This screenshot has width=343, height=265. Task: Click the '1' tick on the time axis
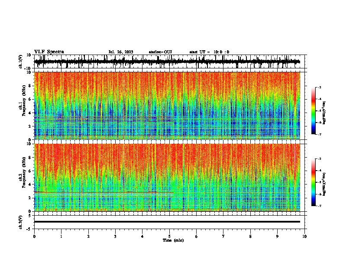click(61, 236)
